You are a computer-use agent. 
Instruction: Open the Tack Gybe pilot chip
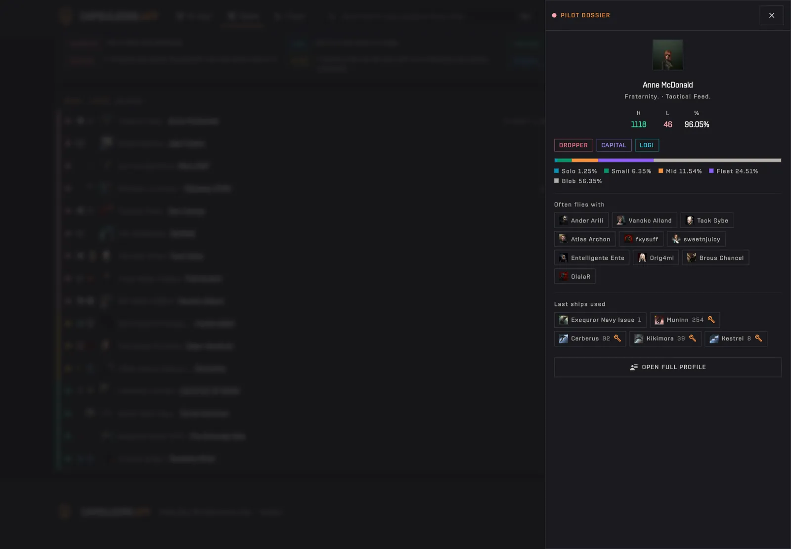click(707, 220)
